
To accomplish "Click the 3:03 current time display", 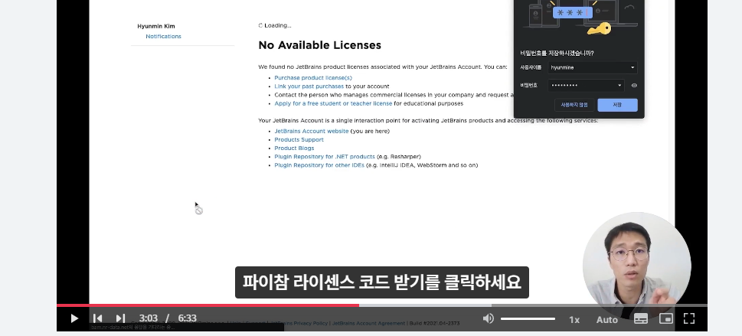I will (148, 318).
